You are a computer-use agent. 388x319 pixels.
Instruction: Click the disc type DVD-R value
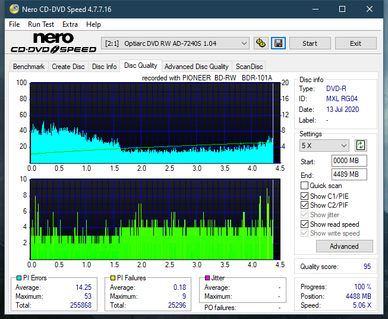336,89
